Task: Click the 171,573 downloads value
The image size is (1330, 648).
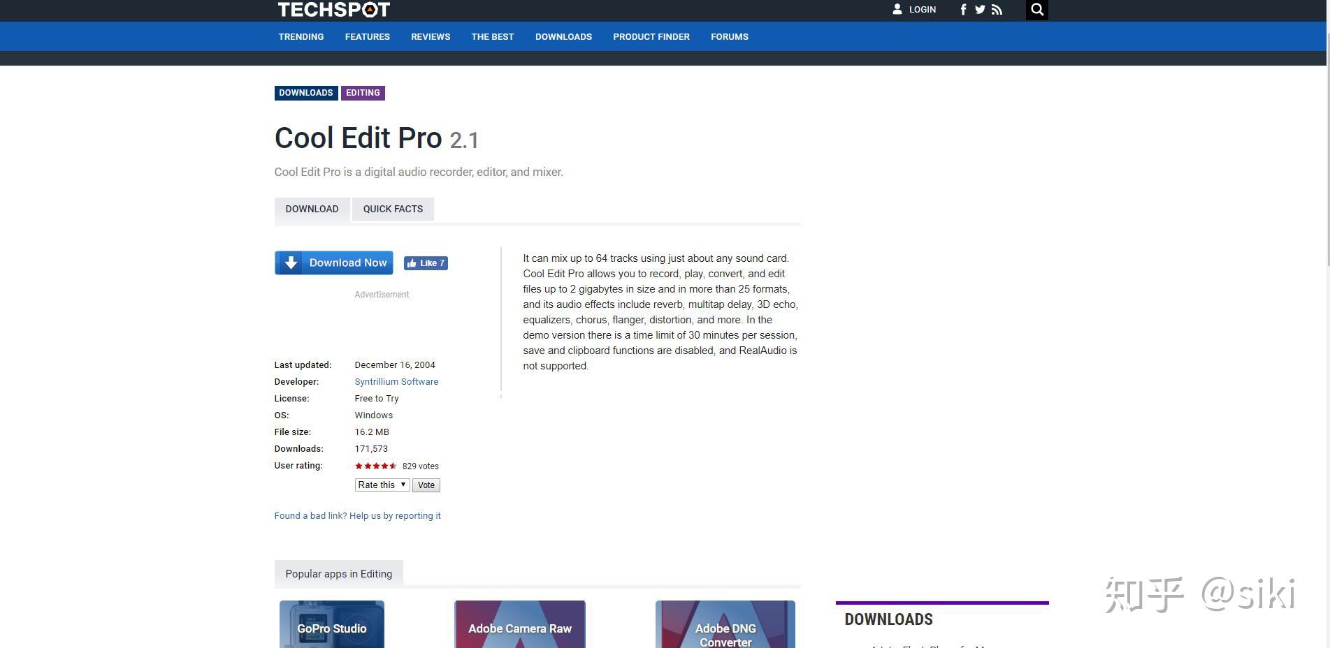Action: pyautogui.click(x=371, y=448)
